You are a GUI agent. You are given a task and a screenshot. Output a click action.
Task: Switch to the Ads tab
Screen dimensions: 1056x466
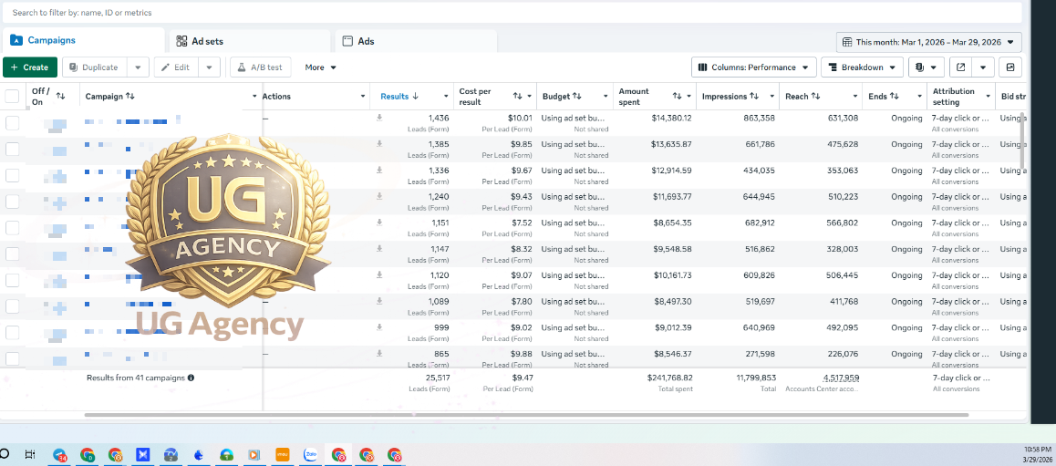[x=416, y=41]
